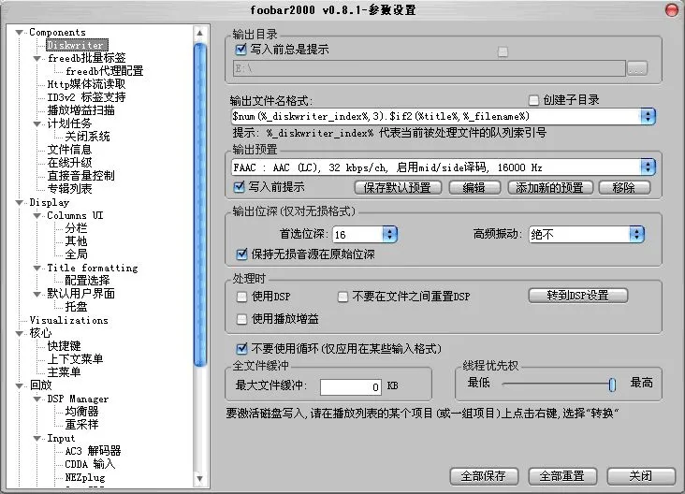Collapse the Display tree node
Viewport: 685px width, 494px height.
(20, 203)
